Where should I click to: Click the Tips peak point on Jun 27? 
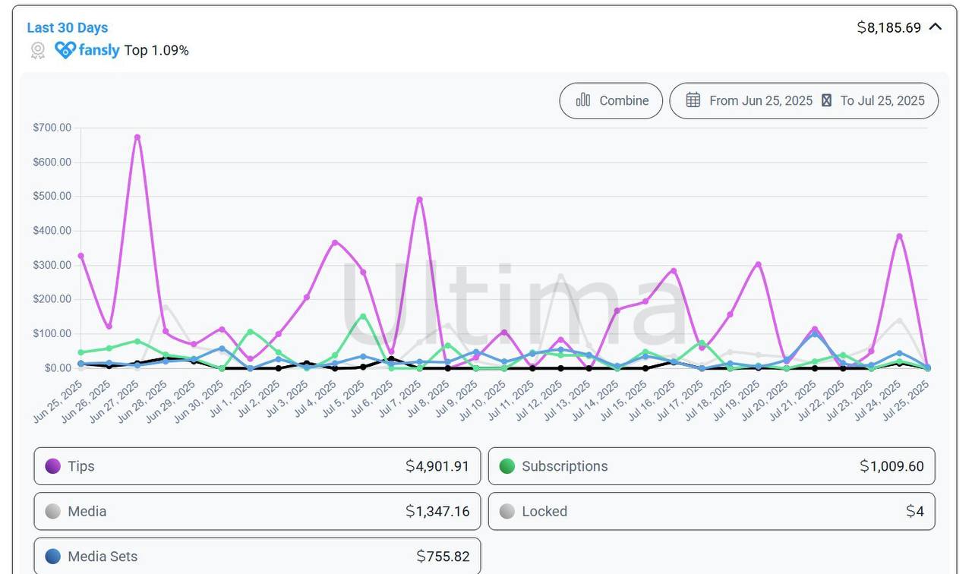click(x=137, y=137)
